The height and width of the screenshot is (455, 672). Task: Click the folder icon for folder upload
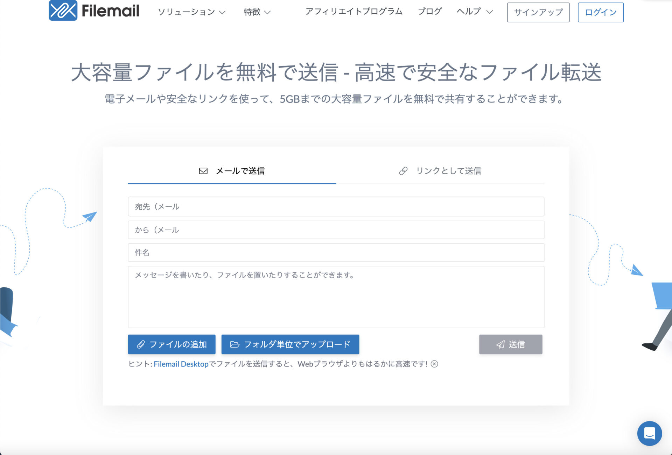coord(234,344)
